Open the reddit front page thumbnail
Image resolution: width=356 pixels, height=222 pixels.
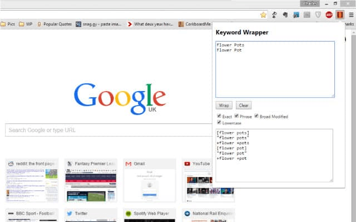pyautogui.click(x=32, y=180)
